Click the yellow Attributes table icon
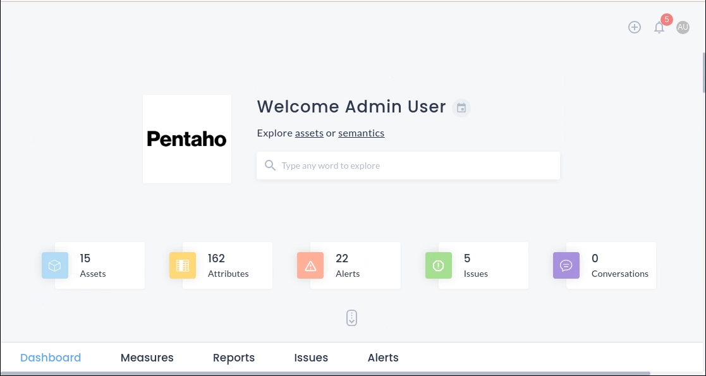 pyautogui.click(x=183, y=266)
